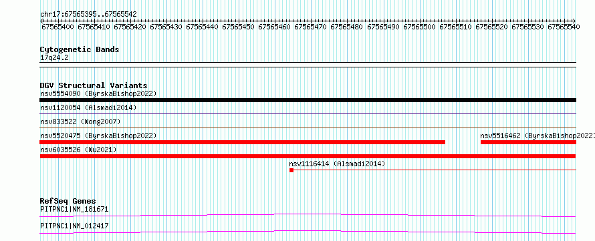Image resolution: width=595 pixels, height=241 pixels.
Task: Click ruler position 67565490
Action: point(383,27)
